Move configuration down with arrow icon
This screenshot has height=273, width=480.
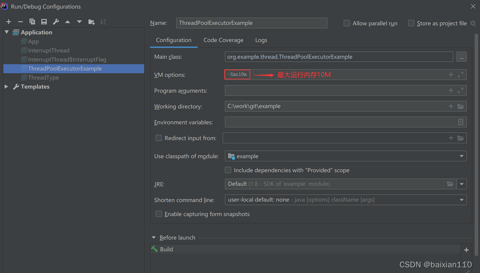79,22
